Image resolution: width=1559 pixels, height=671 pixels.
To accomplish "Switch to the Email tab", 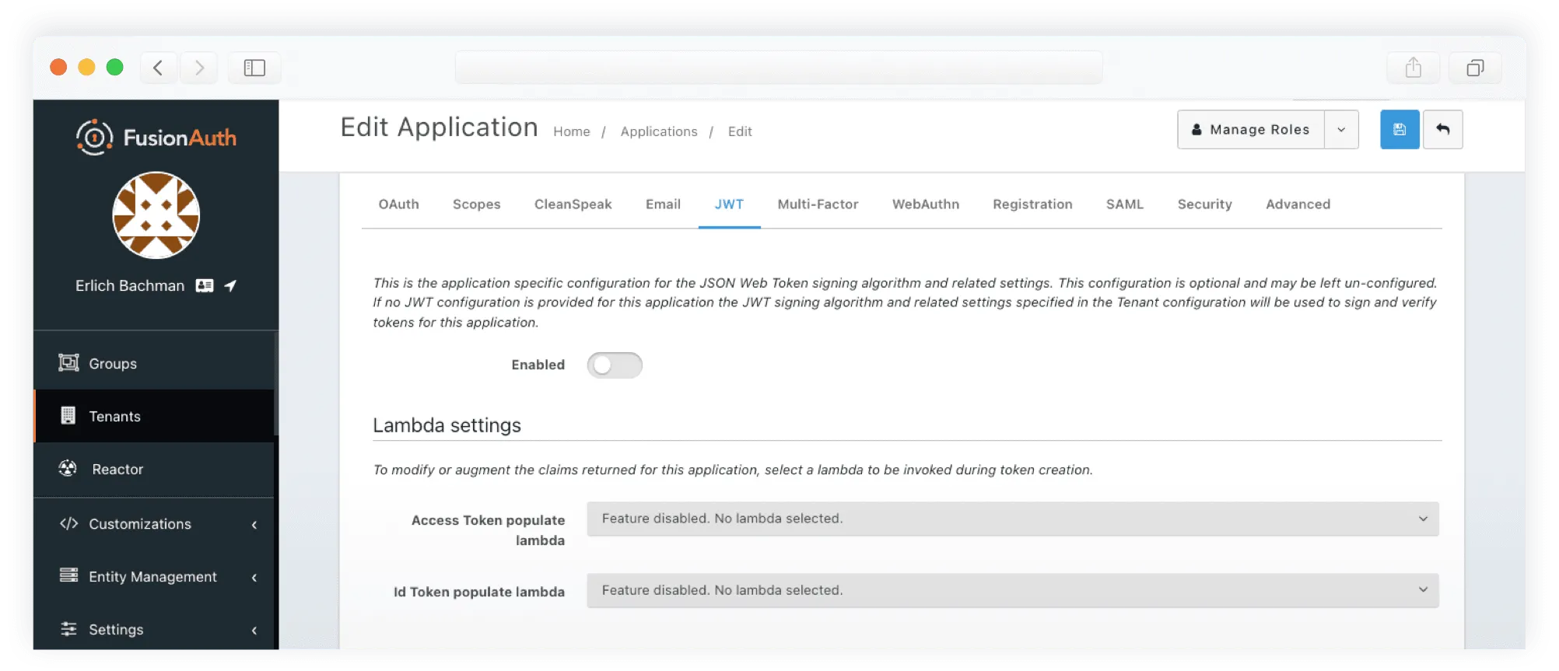I will click(x=663, y=204).
